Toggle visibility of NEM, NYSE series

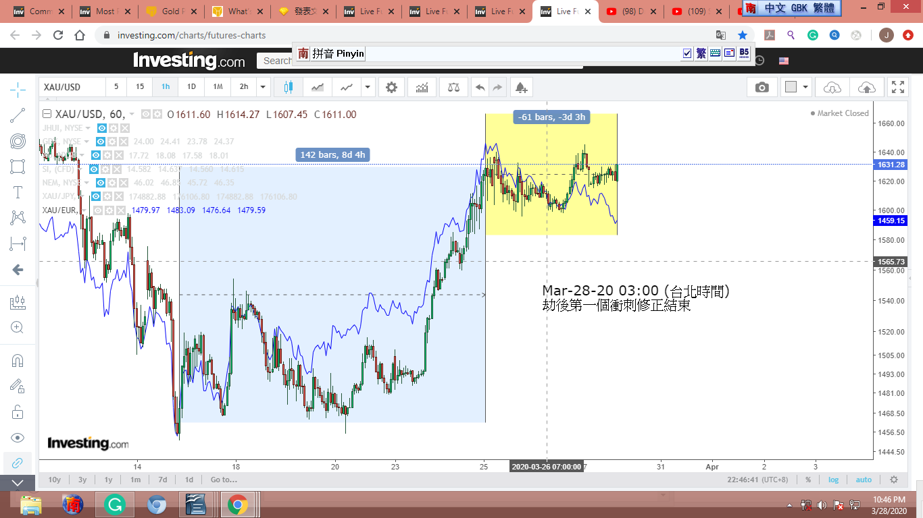pyautogui.click(x=102, y=183)
